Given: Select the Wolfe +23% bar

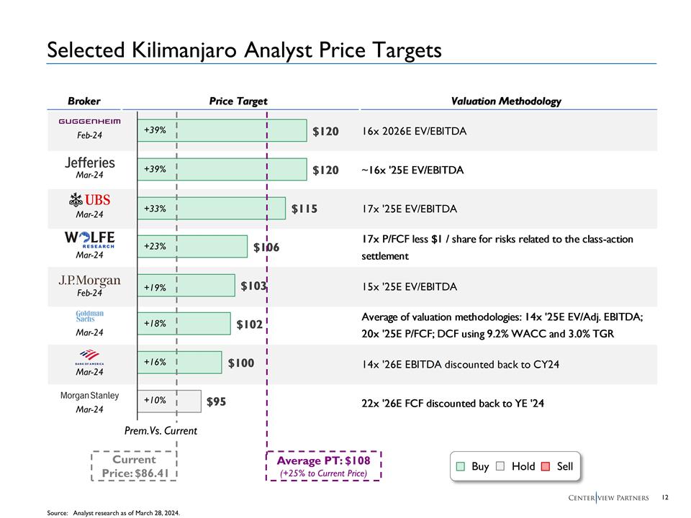Looking at the screenshot, I should [193, 246].
